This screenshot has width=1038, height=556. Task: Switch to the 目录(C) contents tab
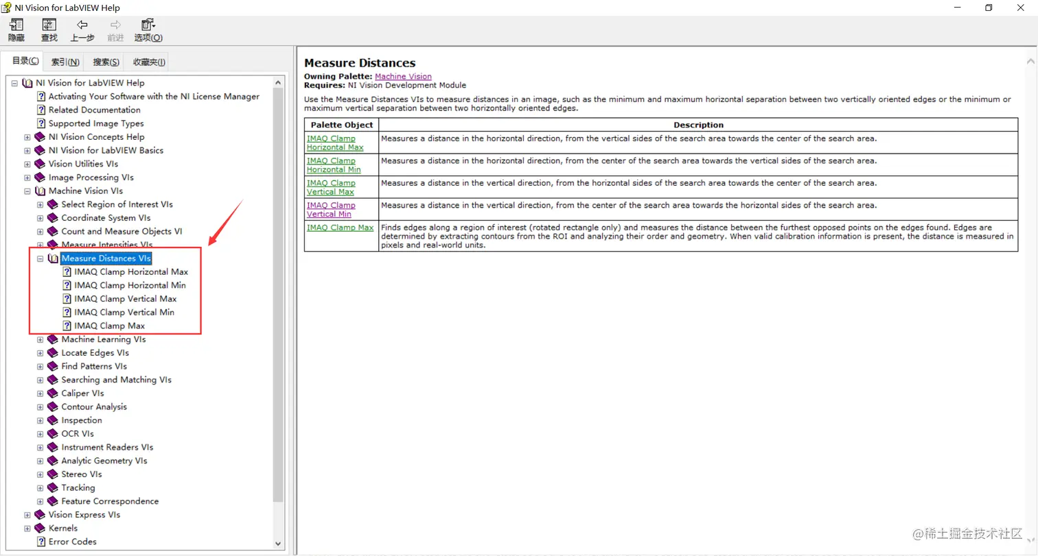(25, 61)
